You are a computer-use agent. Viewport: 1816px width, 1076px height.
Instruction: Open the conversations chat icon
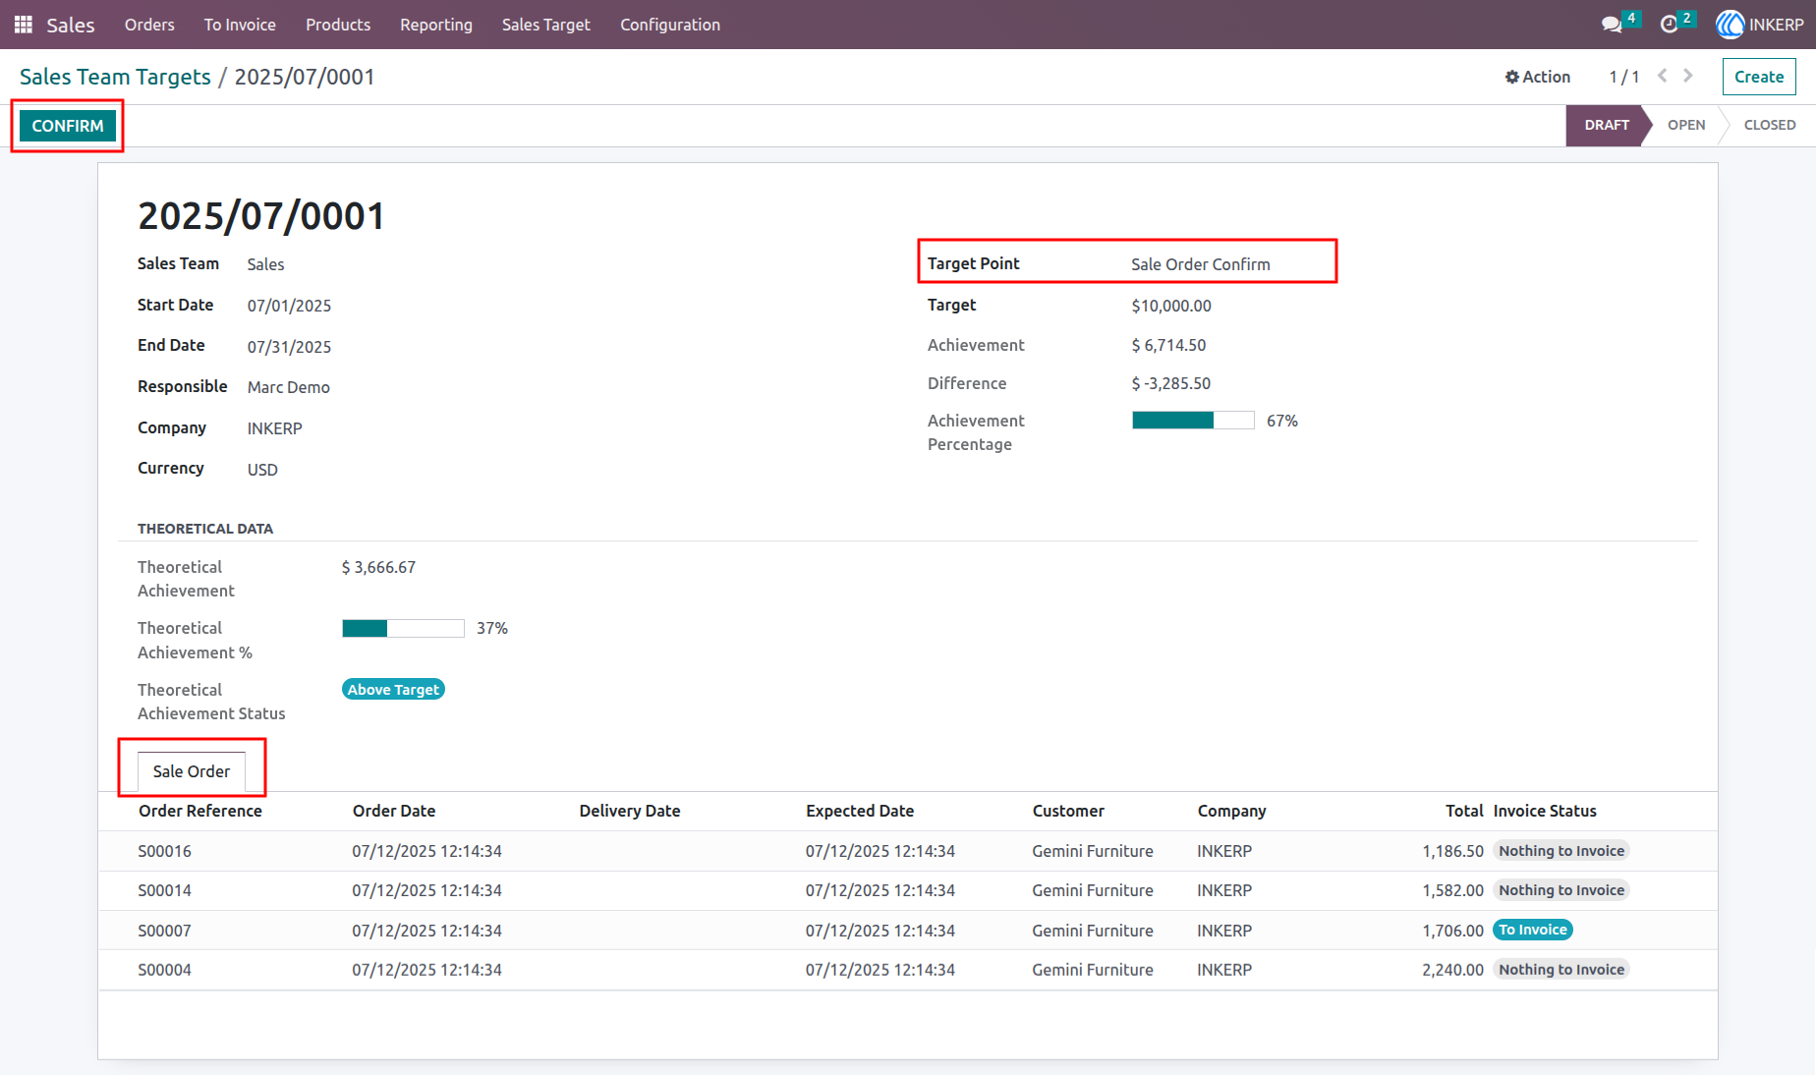pos(1612,25)
